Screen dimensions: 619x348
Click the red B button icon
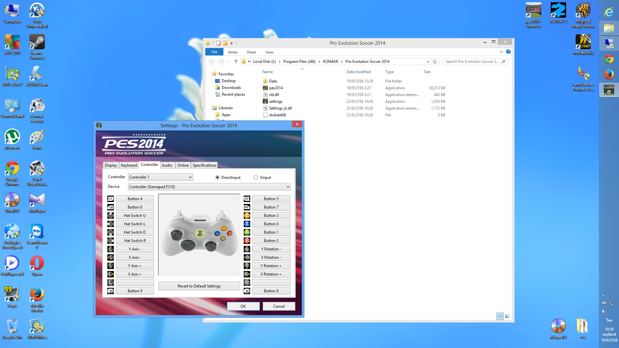[x=247, y=241]
